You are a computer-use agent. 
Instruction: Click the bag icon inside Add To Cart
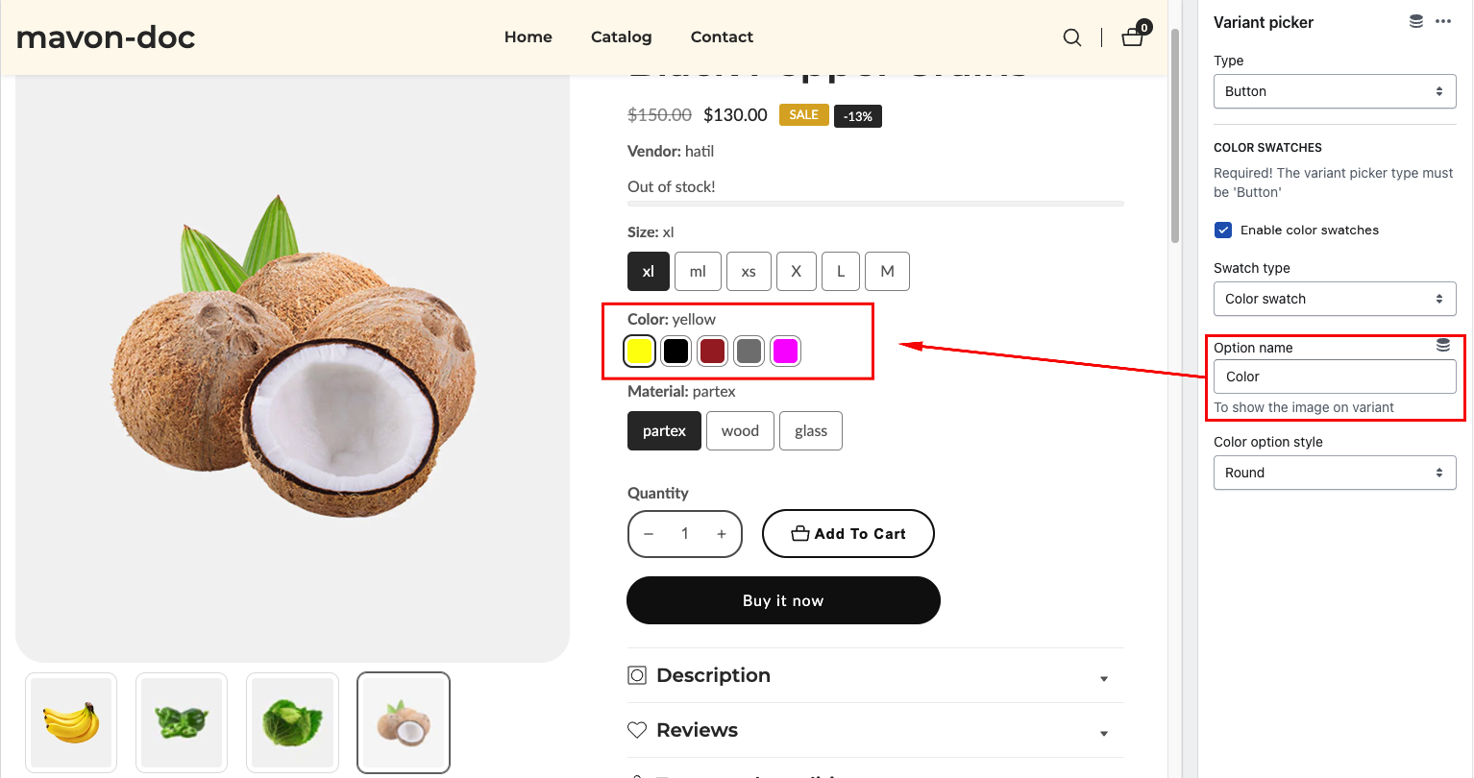click(800, 533)
